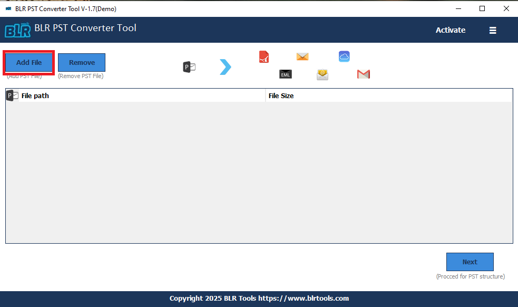
Task: Click the PDF export format icon
Action: [x=263, y=56]
